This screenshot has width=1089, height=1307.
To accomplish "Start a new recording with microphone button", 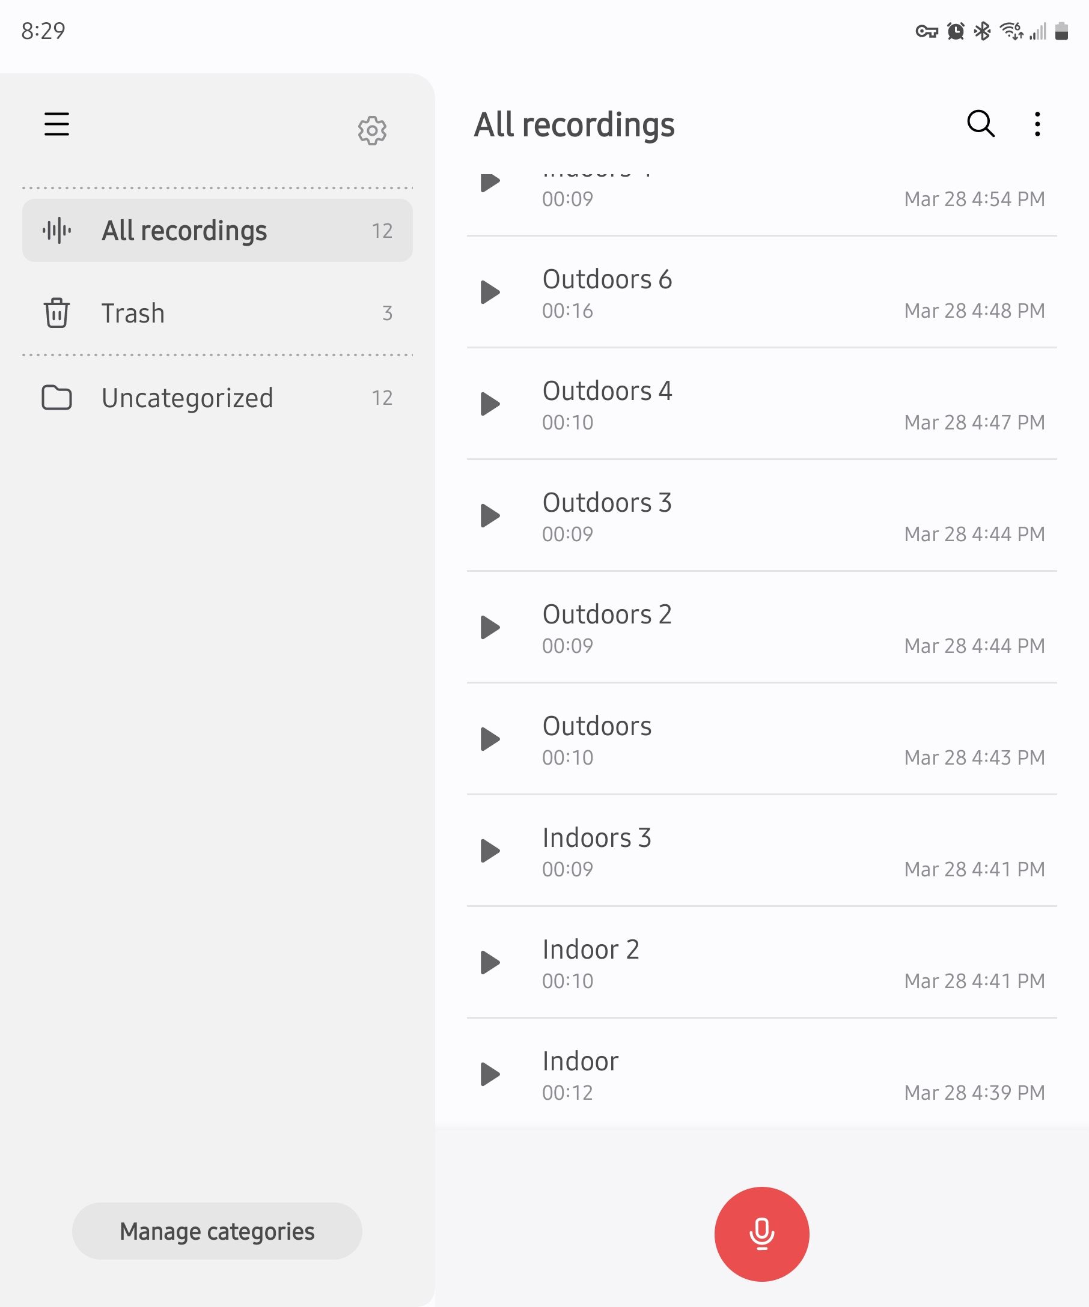I will (x=761, y=1234).
